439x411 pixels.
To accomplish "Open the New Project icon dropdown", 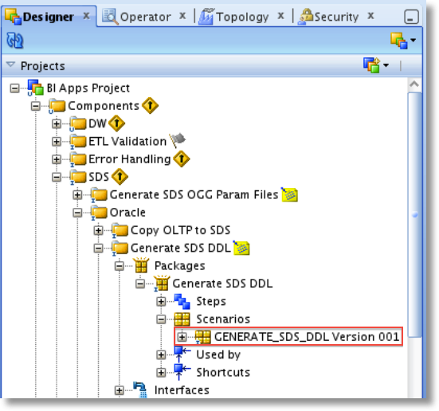I will (x=386, y=65).
